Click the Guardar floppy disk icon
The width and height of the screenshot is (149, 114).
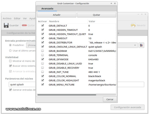tap(6, 25)
